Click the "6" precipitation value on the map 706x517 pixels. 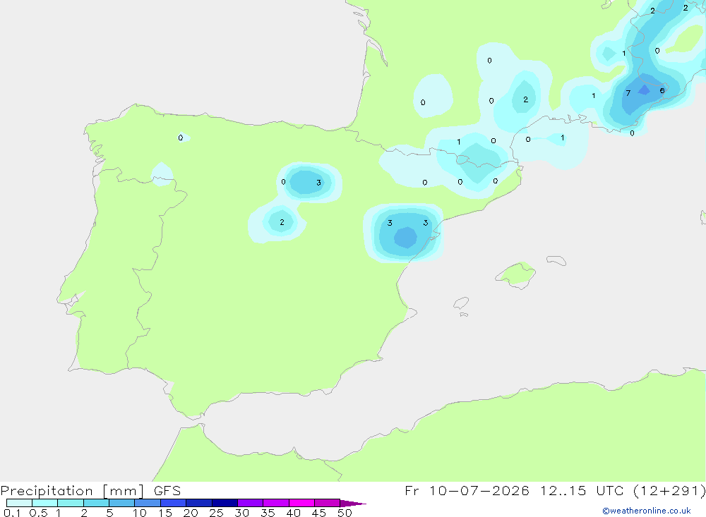662,90
